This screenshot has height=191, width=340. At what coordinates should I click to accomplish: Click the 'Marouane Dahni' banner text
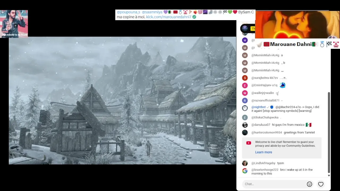coord(291,44)
